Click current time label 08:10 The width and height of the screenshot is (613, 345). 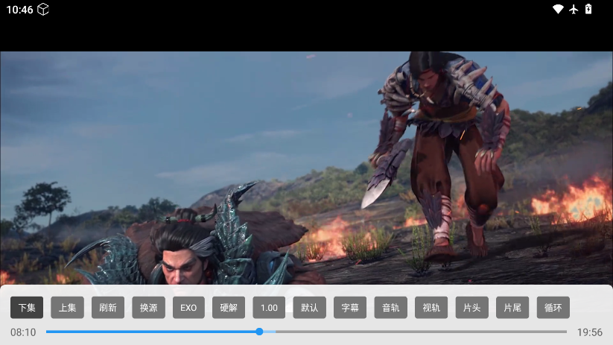click(x=23, y=332)
